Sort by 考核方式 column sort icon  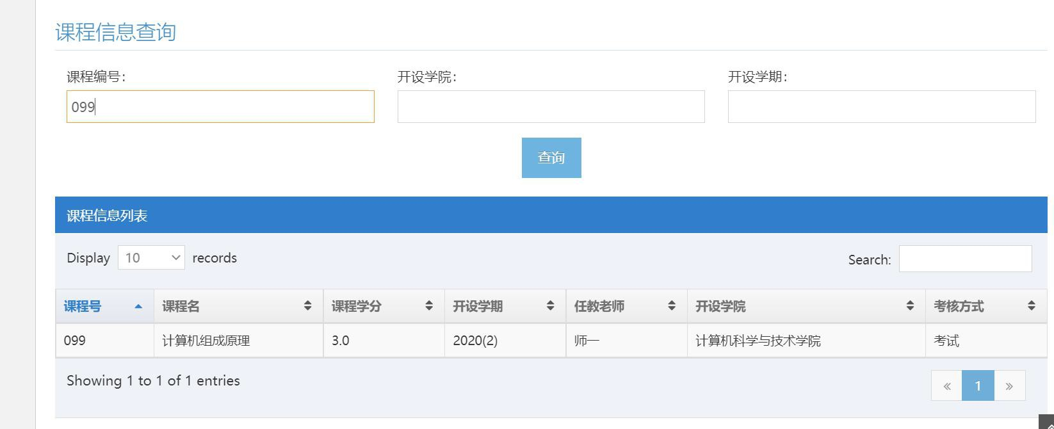(1031, 306)
